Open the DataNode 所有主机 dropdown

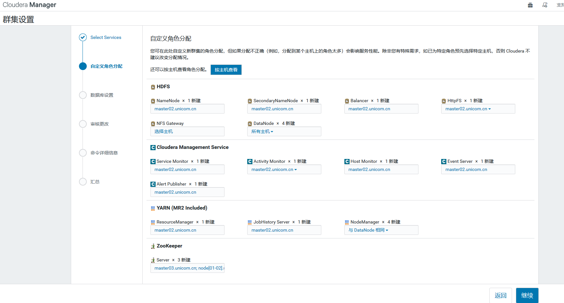[284, 131]
